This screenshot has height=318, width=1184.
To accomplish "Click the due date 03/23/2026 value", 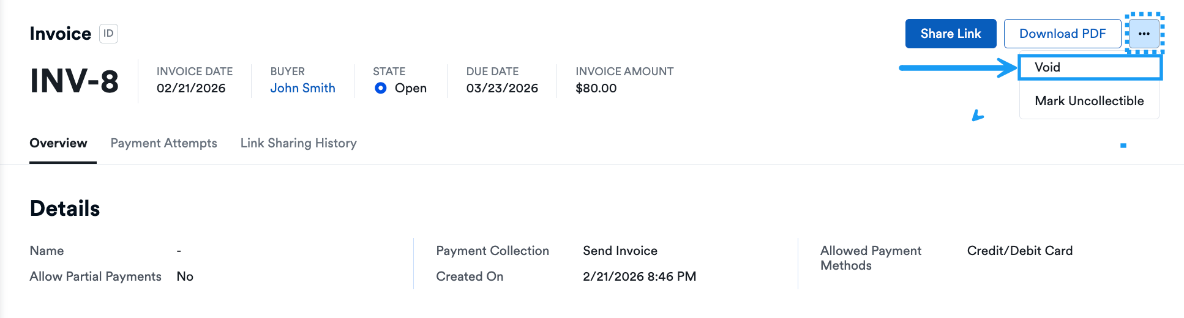I will (x=502, y=88).
